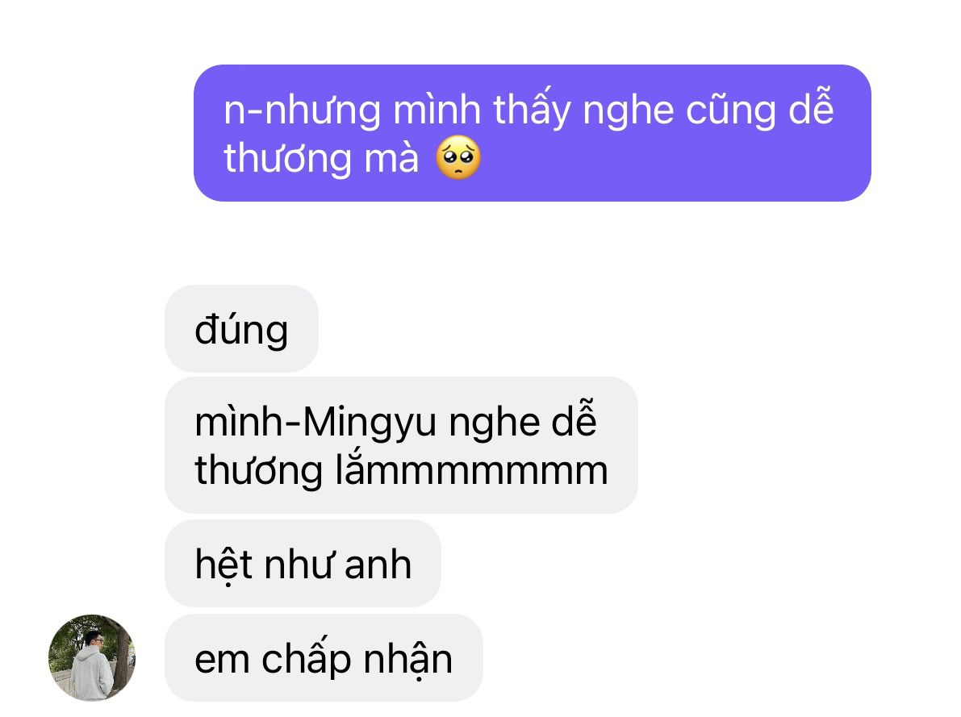This screenshot has width=961, height=717.
Task: Click the word "lắmmmmmmm" in gray message
Action: pos(472,470)
